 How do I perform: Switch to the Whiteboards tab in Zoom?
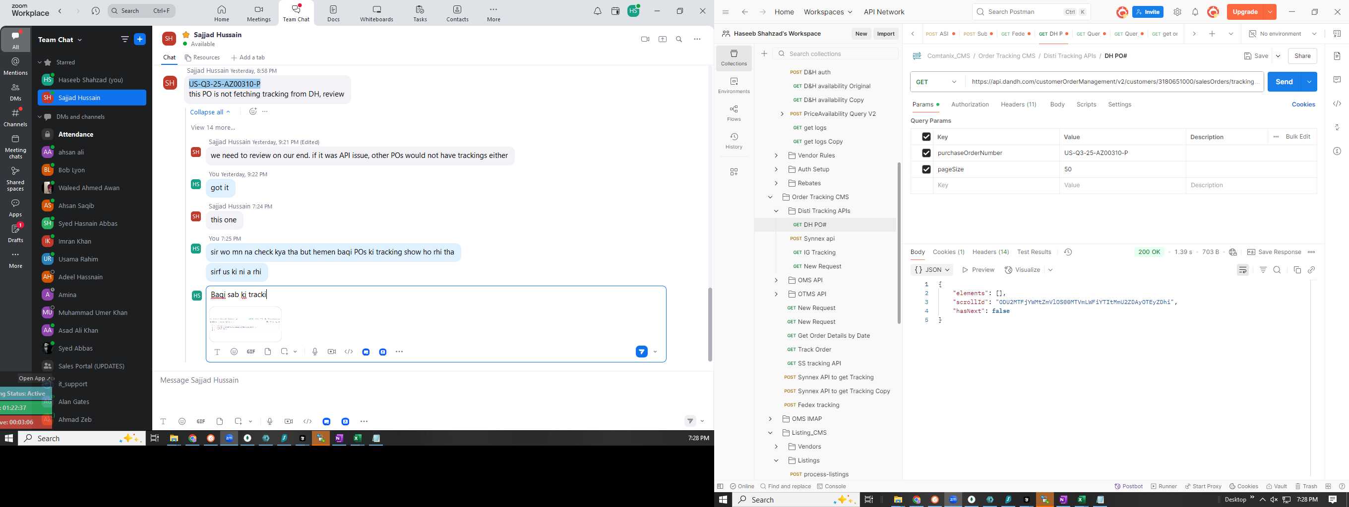[376, 13]
